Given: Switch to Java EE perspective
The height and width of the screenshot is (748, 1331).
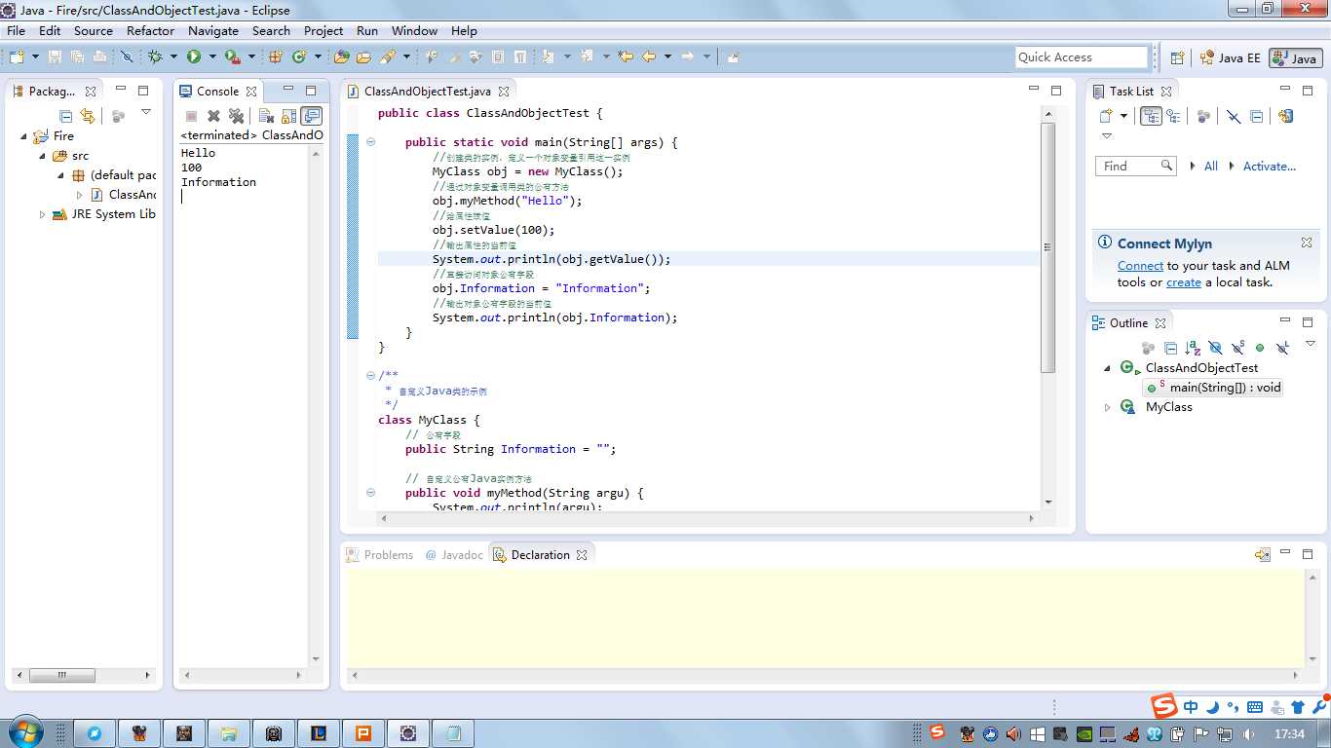Looking at the screenshot, I should [1231, 57].
